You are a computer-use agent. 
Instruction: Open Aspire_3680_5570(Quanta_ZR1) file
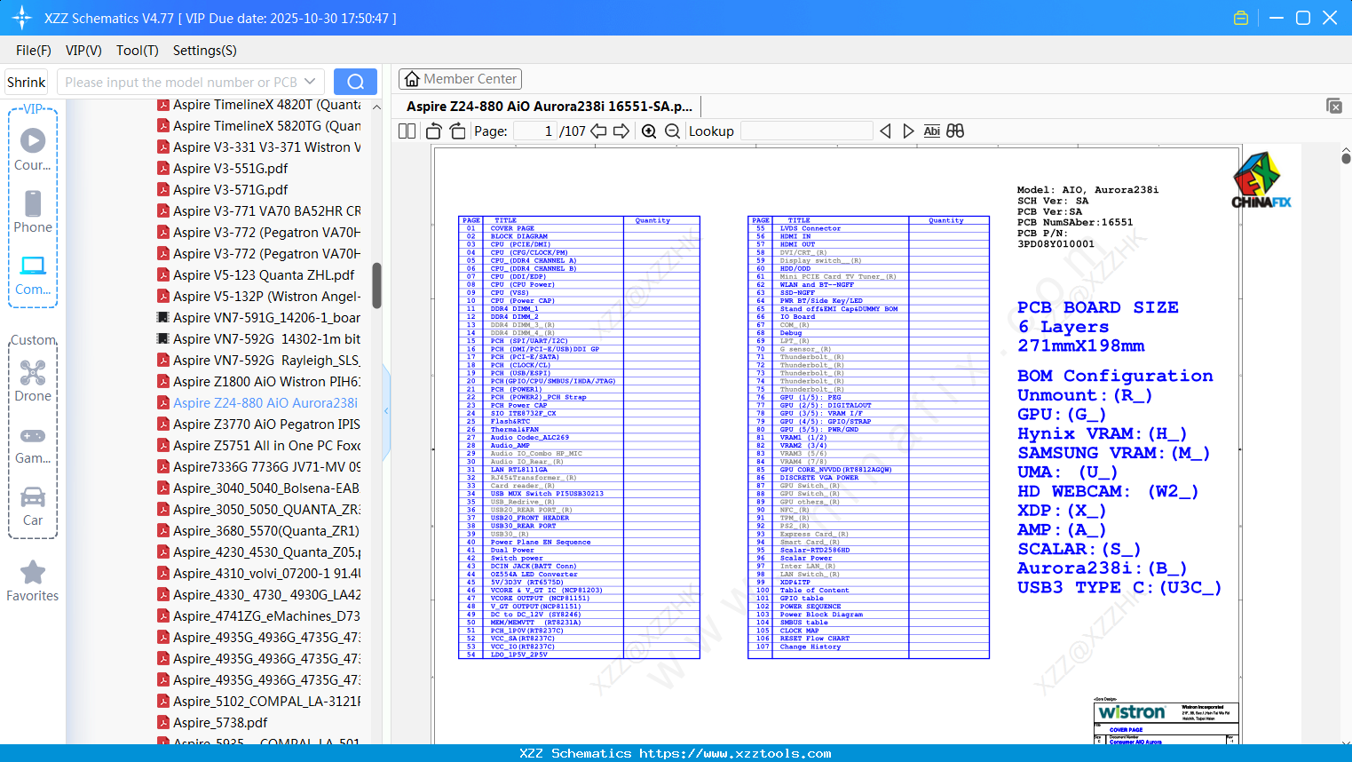266,531
